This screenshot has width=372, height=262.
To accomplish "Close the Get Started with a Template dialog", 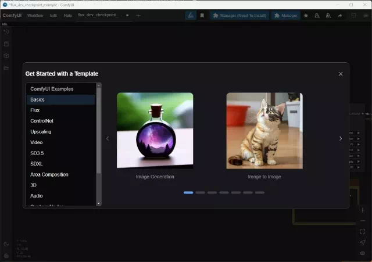I will click(x=341, y=74).
